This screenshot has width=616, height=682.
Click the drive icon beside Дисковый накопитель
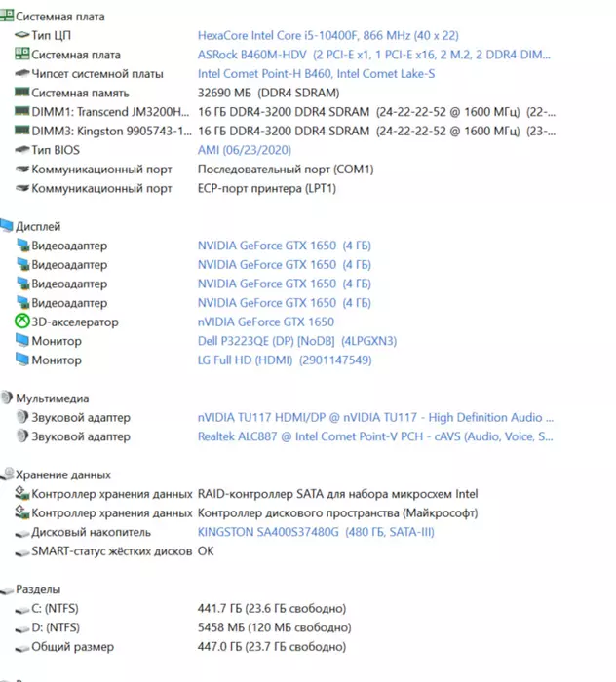pyautogui.click(x=22, y=533)
